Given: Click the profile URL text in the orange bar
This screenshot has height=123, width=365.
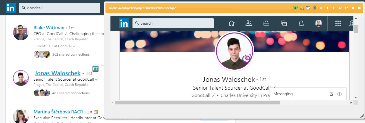Looking at the screenshot, I should coord(142,8).
